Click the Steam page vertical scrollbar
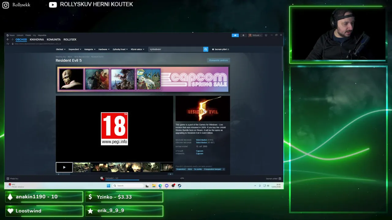The height and width of the screenshot is (220, 392). (x=282, y=59)
